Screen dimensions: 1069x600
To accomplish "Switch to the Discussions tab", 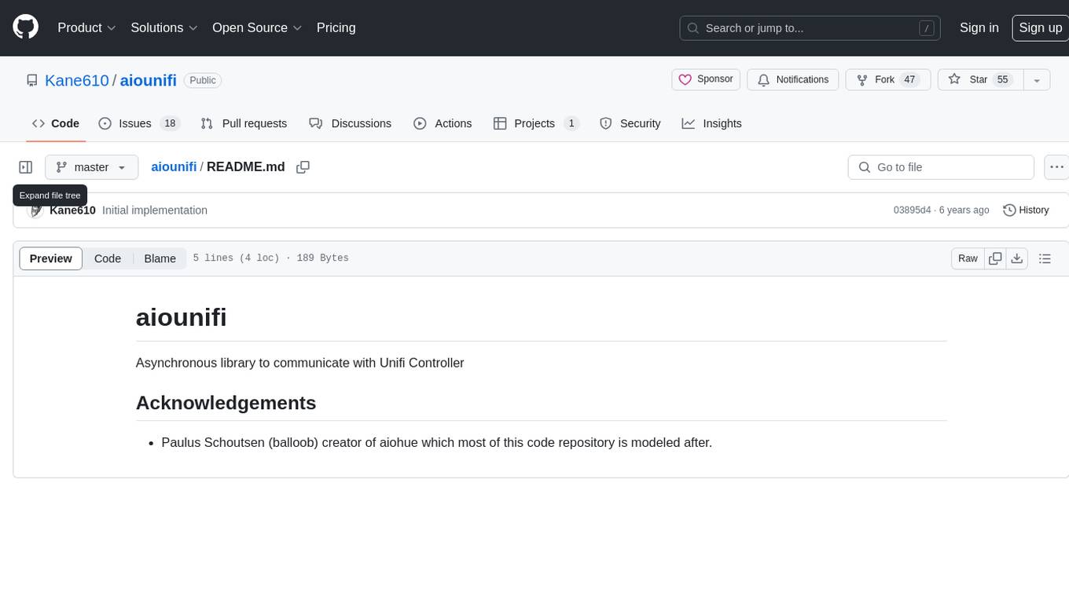I will 351,123.
